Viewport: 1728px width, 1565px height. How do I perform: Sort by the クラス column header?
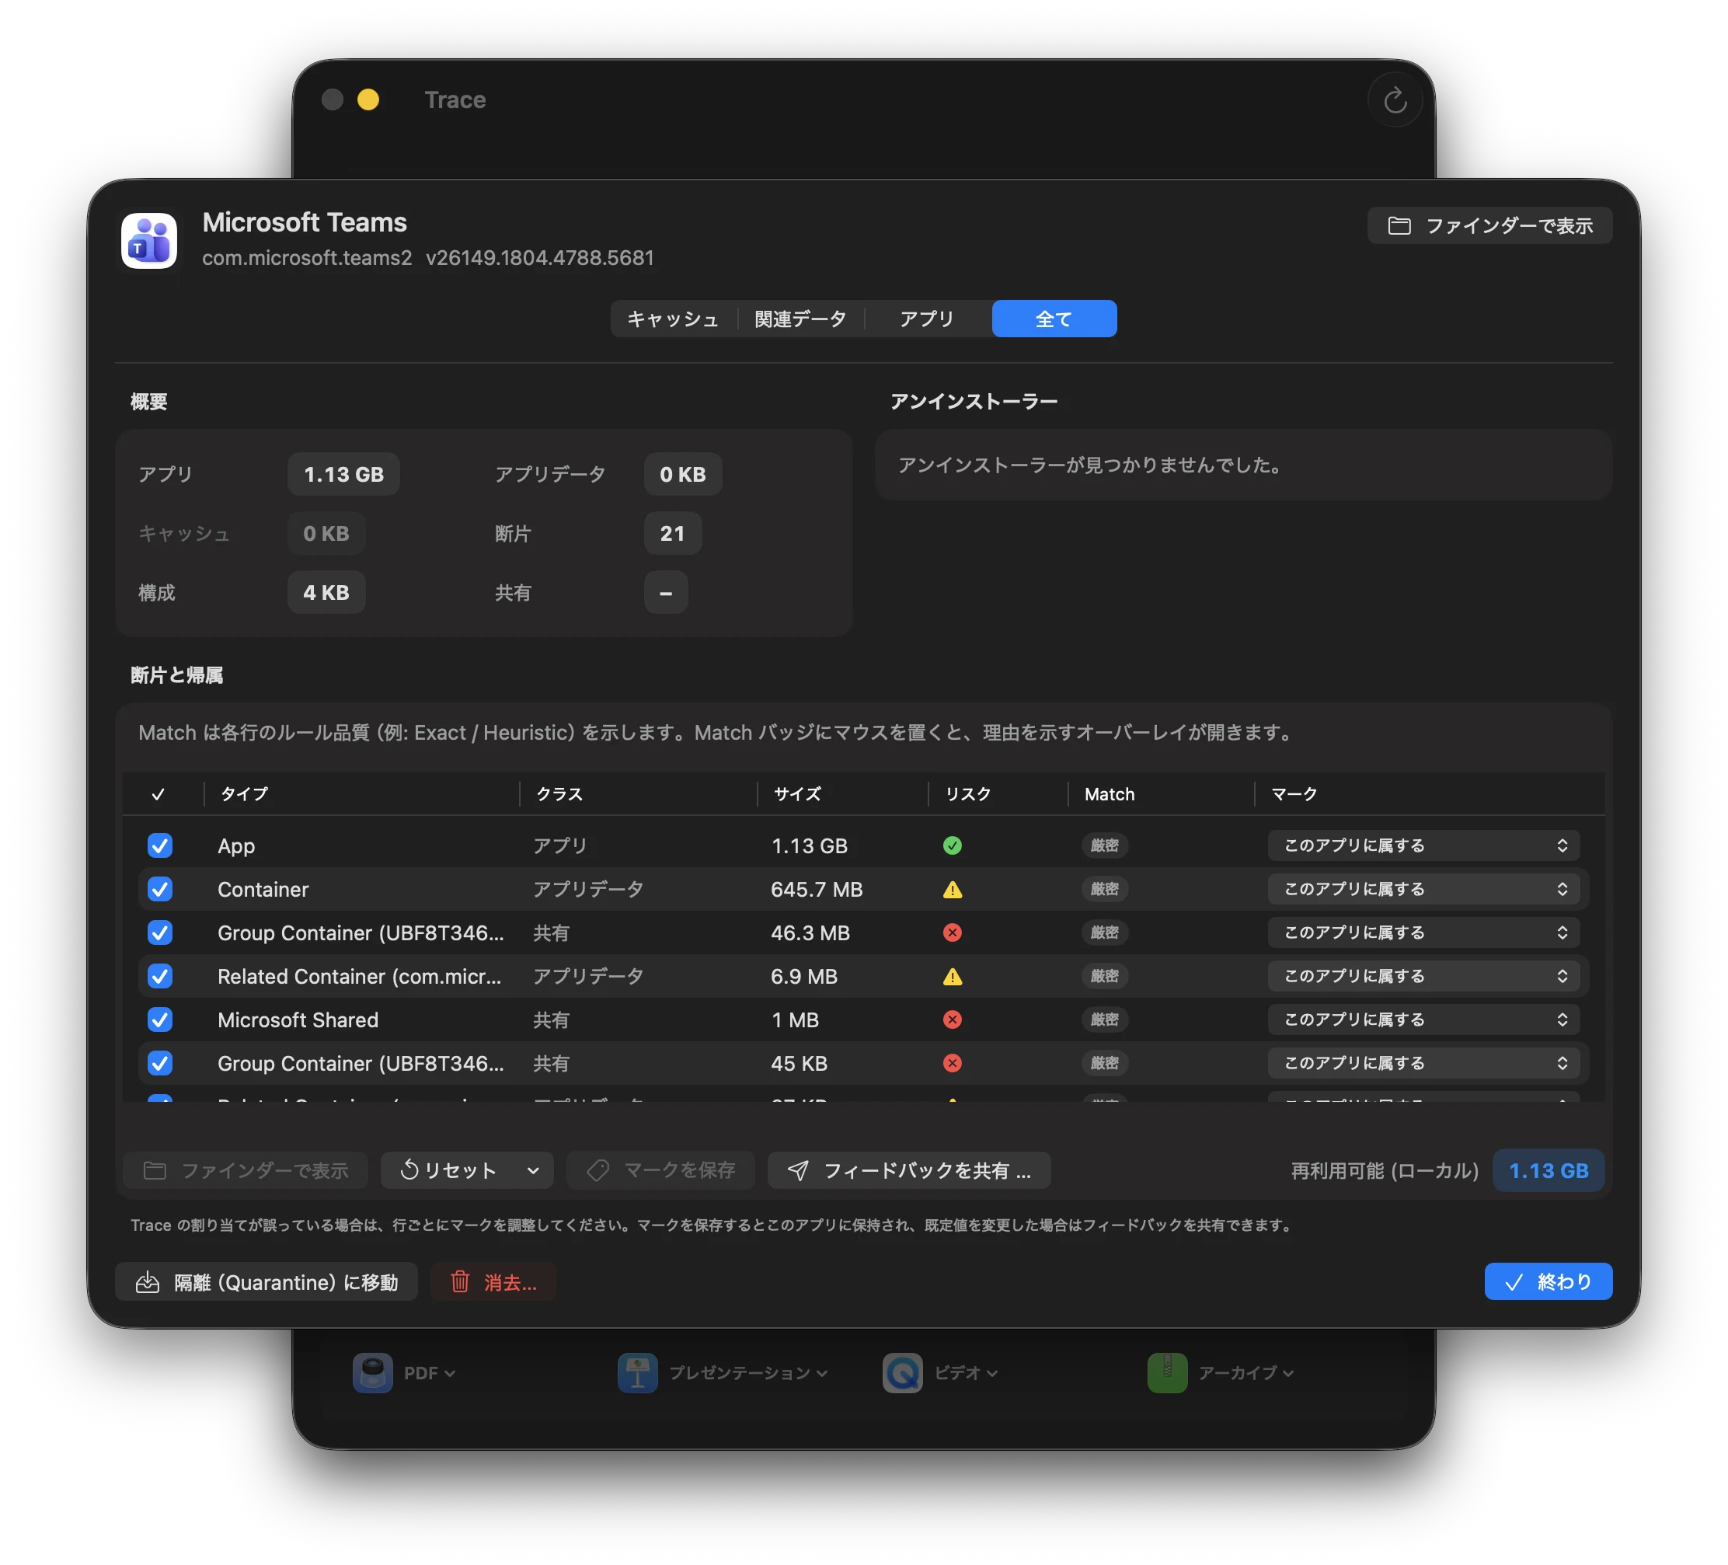559,794
